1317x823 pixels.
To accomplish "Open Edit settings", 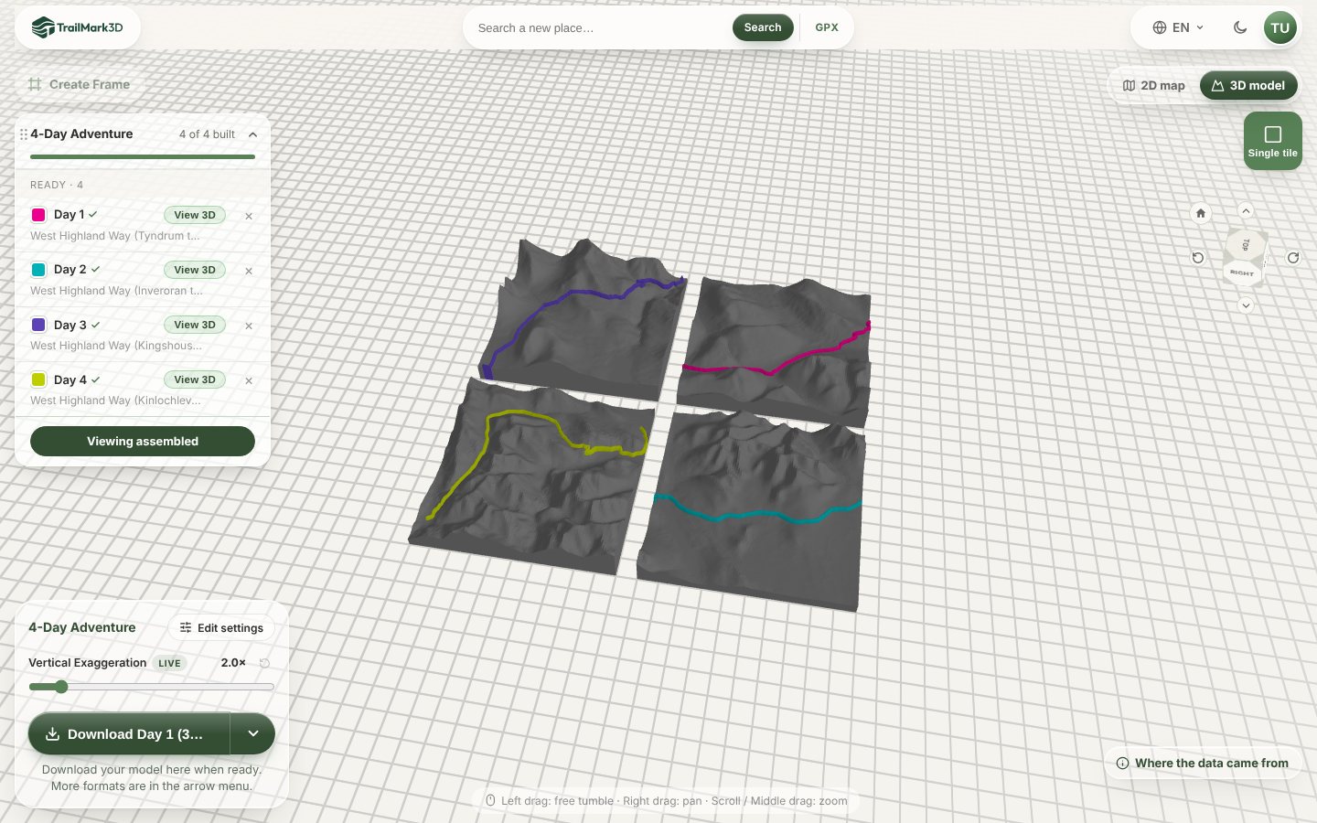I will point(221,628).
